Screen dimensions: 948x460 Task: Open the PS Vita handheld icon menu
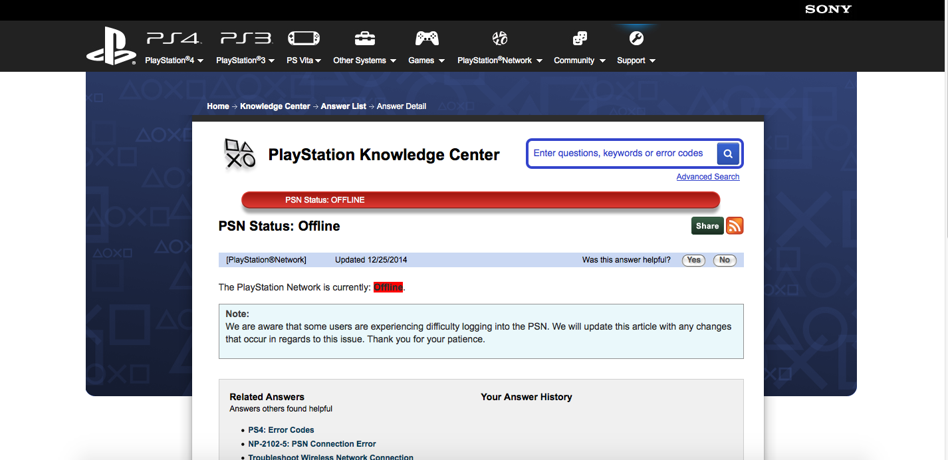click(303, 38)
